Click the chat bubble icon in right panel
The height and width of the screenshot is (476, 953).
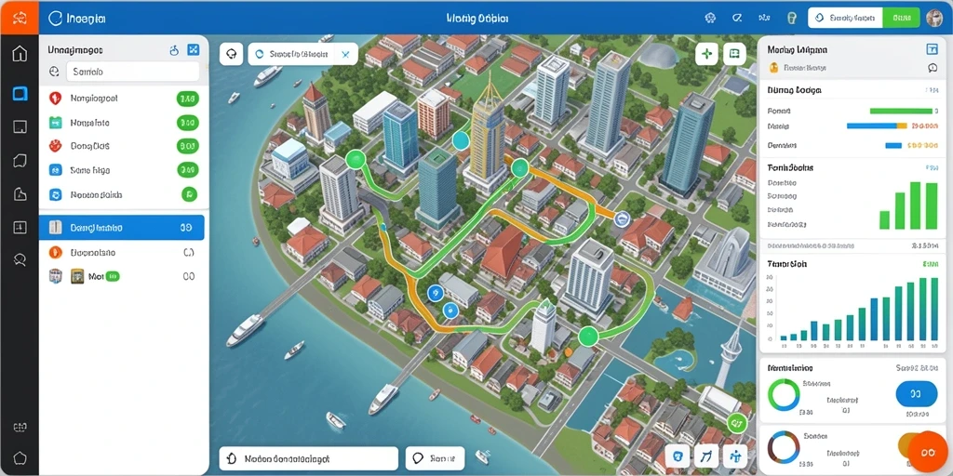pos(933,68)
